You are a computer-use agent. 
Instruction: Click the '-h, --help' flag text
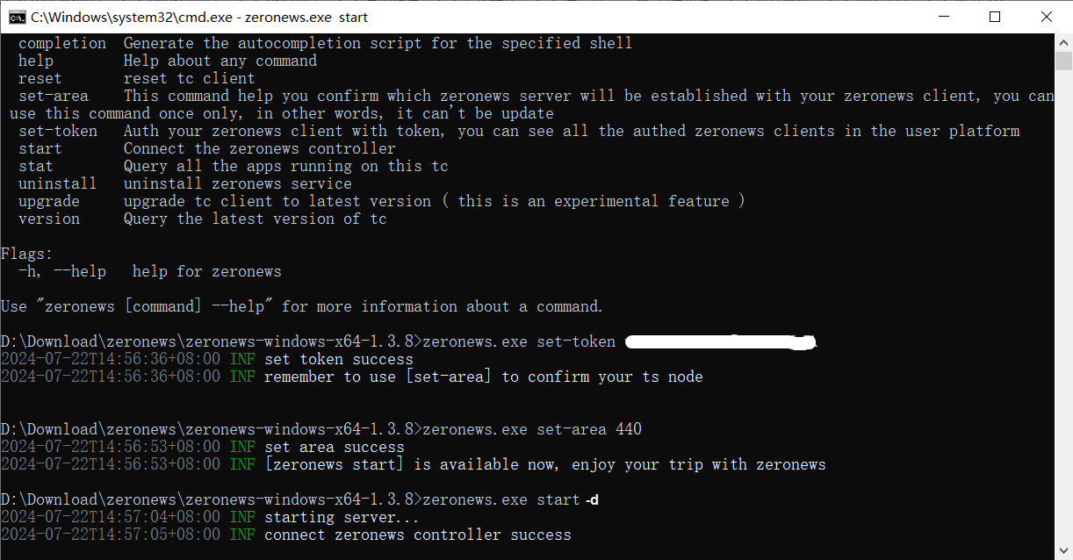61,271
